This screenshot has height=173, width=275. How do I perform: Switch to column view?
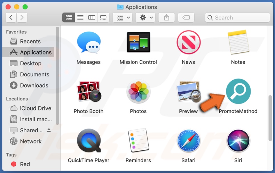pos(92,17)
